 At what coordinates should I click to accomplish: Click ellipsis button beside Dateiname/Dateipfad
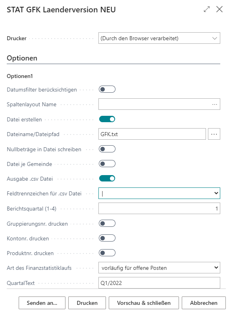pos(214,134)
